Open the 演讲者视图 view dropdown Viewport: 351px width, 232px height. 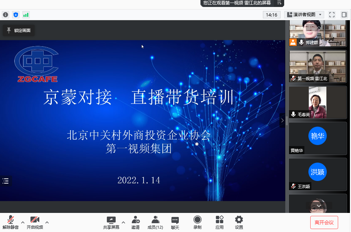[x=304, y=15]
